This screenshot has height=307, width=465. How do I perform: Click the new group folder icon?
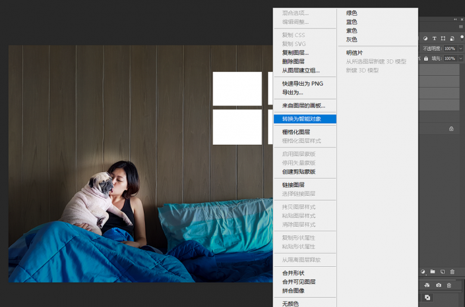tap(433, 271)
